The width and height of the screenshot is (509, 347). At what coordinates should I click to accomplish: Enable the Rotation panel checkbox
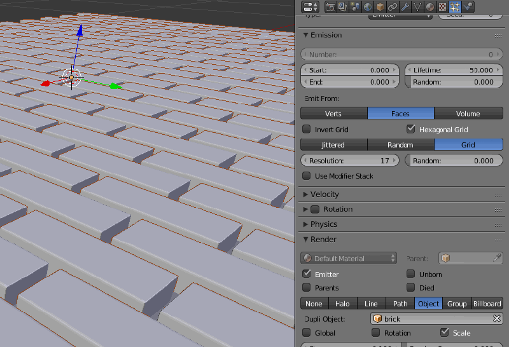pyautogui.click(x=315, y=209)
